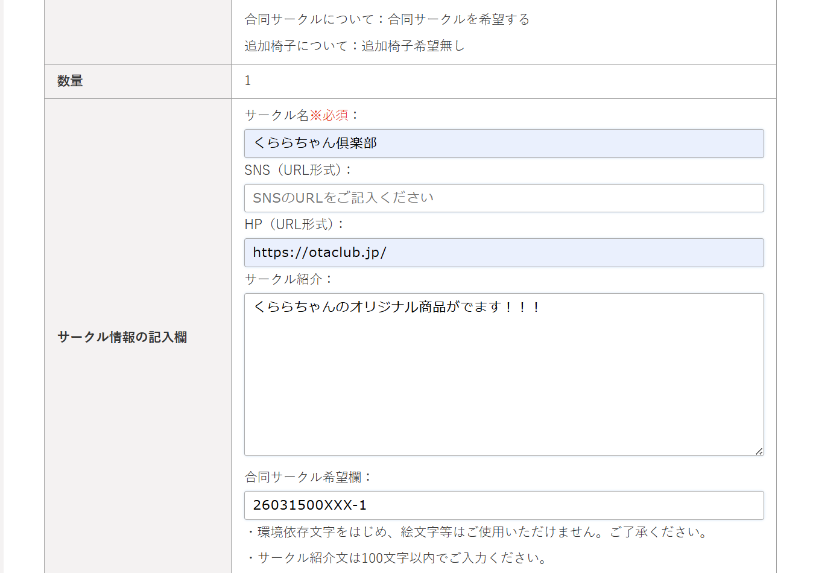Click the empty lower area of サークル紹介 textarea

(504, 398)
